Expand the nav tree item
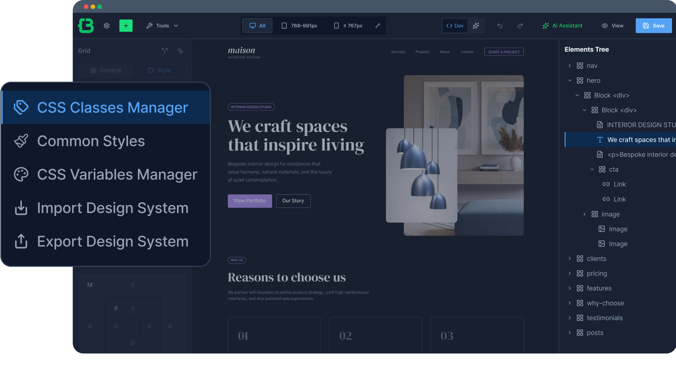The height and width of the screenshot is (380, 676). click(570, 66)
